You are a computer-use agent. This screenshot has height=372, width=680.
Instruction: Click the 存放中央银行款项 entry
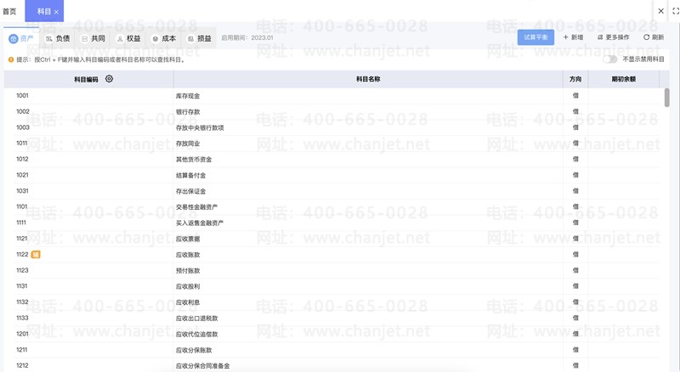200,127
